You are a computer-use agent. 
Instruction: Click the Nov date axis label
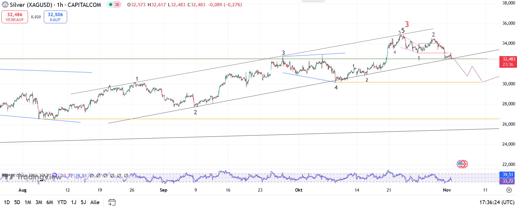447,190
